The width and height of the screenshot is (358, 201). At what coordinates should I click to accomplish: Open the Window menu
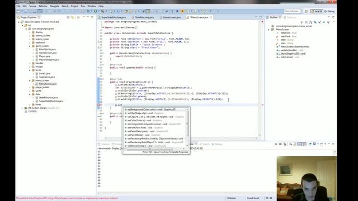92,6
